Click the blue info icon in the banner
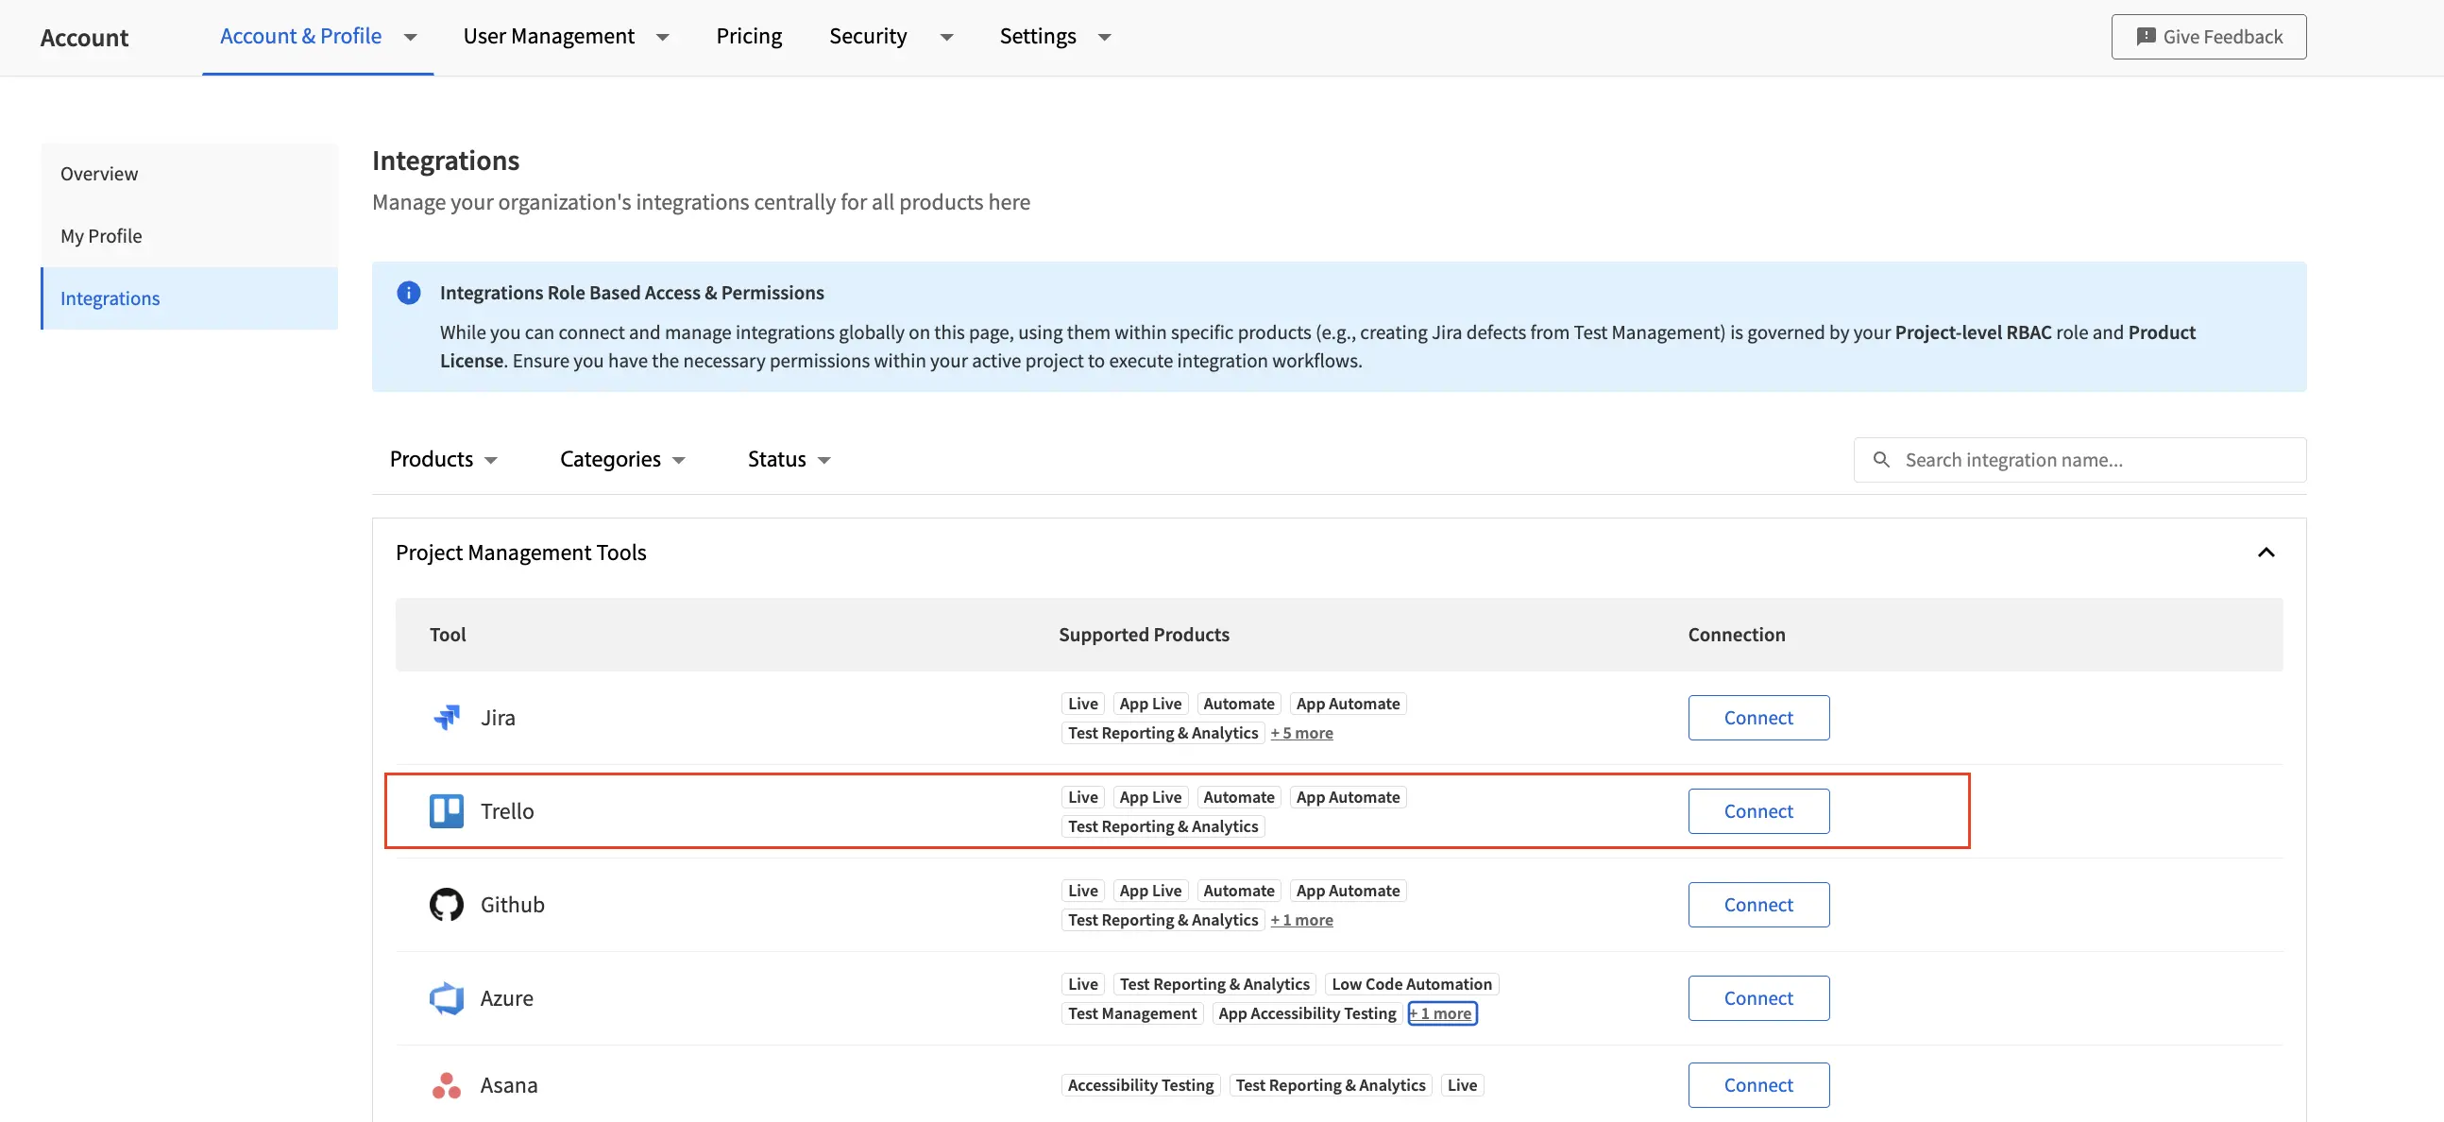 pos(408,293)
